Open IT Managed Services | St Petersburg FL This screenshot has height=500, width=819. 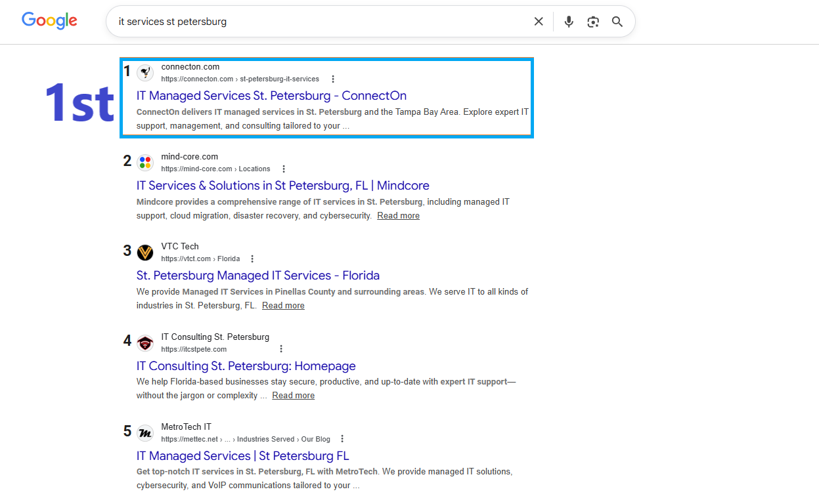tap(243, 456)
